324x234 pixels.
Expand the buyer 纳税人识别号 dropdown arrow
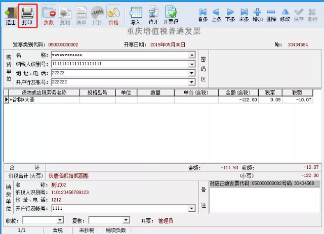(x=192, y=64)
